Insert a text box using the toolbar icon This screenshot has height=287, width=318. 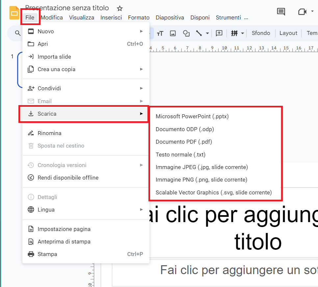tap(160, 33)
